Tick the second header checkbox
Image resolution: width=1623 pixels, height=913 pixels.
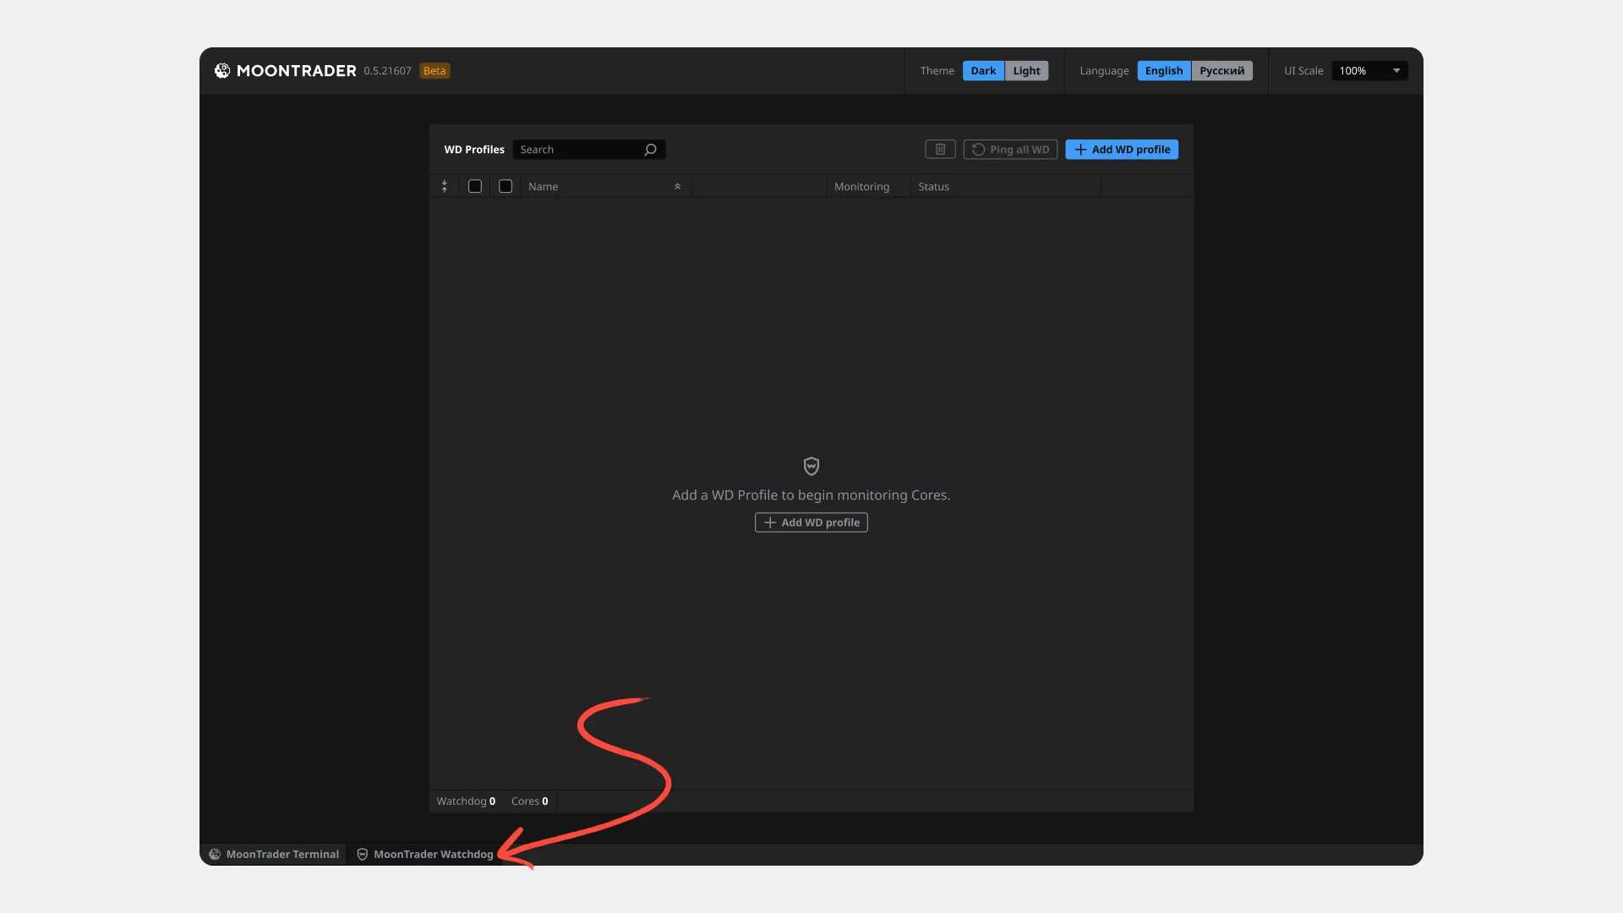coord(505,186)
